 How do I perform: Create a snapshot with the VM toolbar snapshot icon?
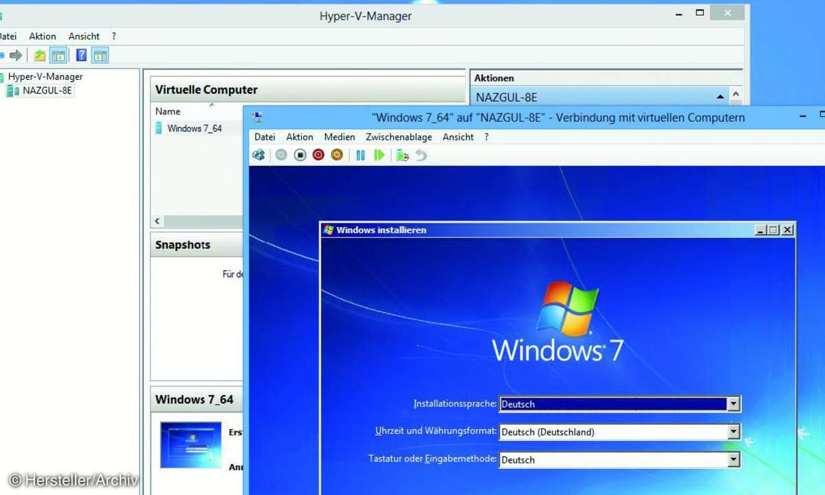point(402,155)
